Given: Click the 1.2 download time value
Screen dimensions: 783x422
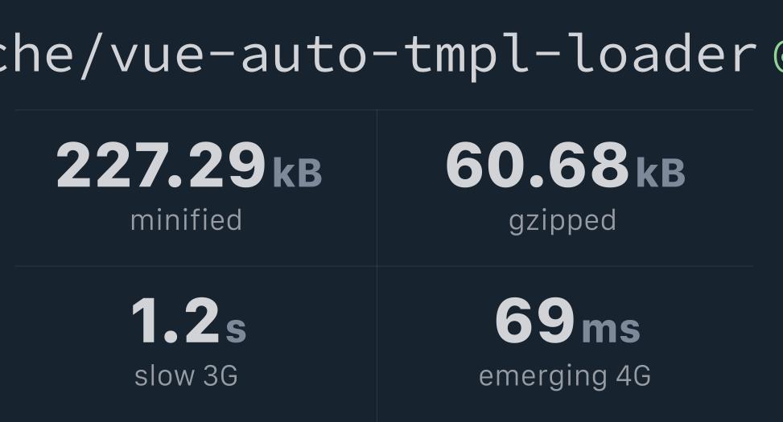Looking at the screenshot, I should (175, 322).
